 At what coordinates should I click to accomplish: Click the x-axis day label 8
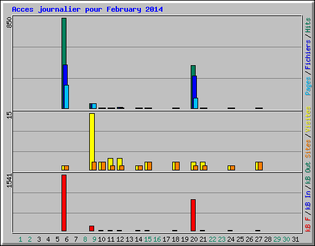[85, 239]
